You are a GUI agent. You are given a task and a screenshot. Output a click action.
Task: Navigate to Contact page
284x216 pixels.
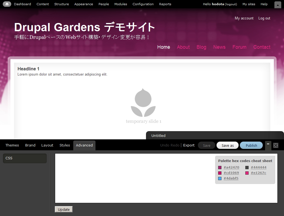click(262, 47)
